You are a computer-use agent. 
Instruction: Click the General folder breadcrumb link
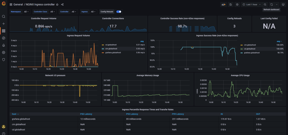(18, 4)
